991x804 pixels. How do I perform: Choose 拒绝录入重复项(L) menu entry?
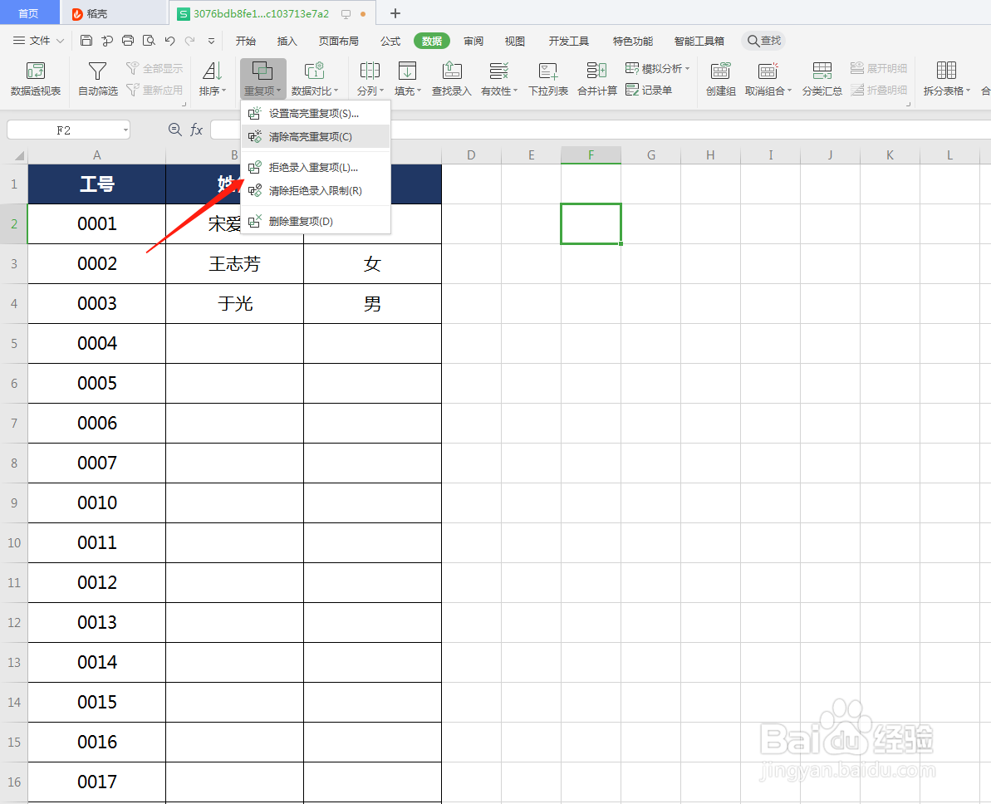coord(316,168)
